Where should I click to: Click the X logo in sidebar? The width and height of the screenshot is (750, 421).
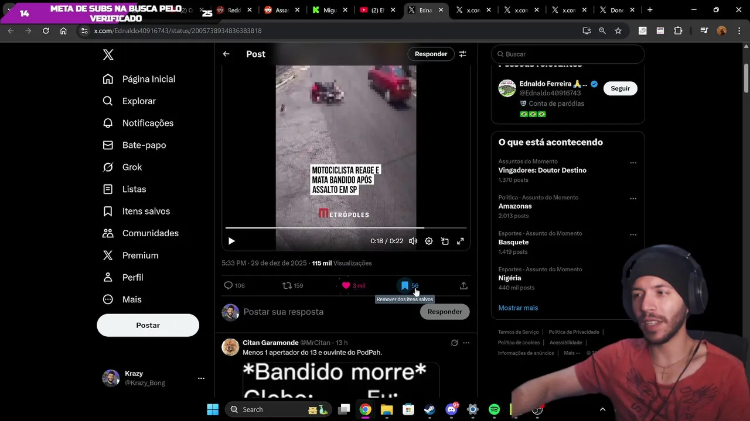point(108,55)
